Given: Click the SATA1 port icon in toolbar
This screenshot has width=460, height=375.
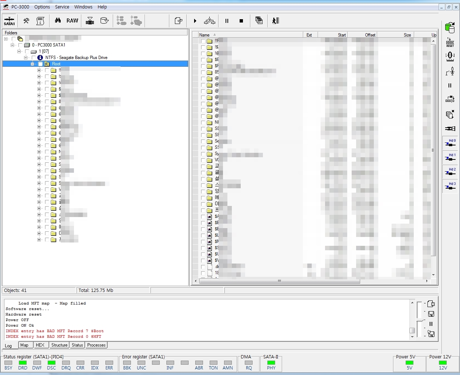Looking at the screenshot, I should 9,21.
